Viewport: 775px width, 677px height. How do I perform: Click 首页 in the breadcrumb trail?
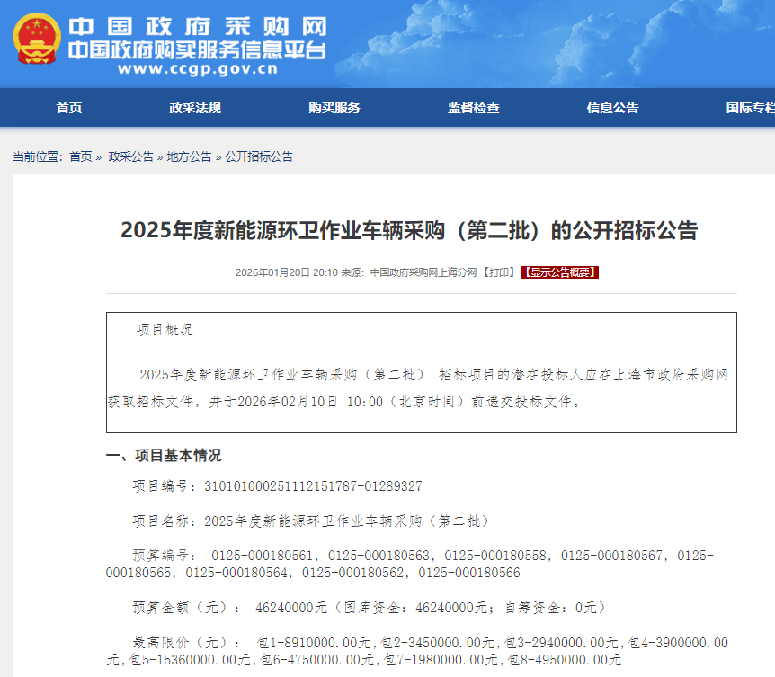[81, 156]
